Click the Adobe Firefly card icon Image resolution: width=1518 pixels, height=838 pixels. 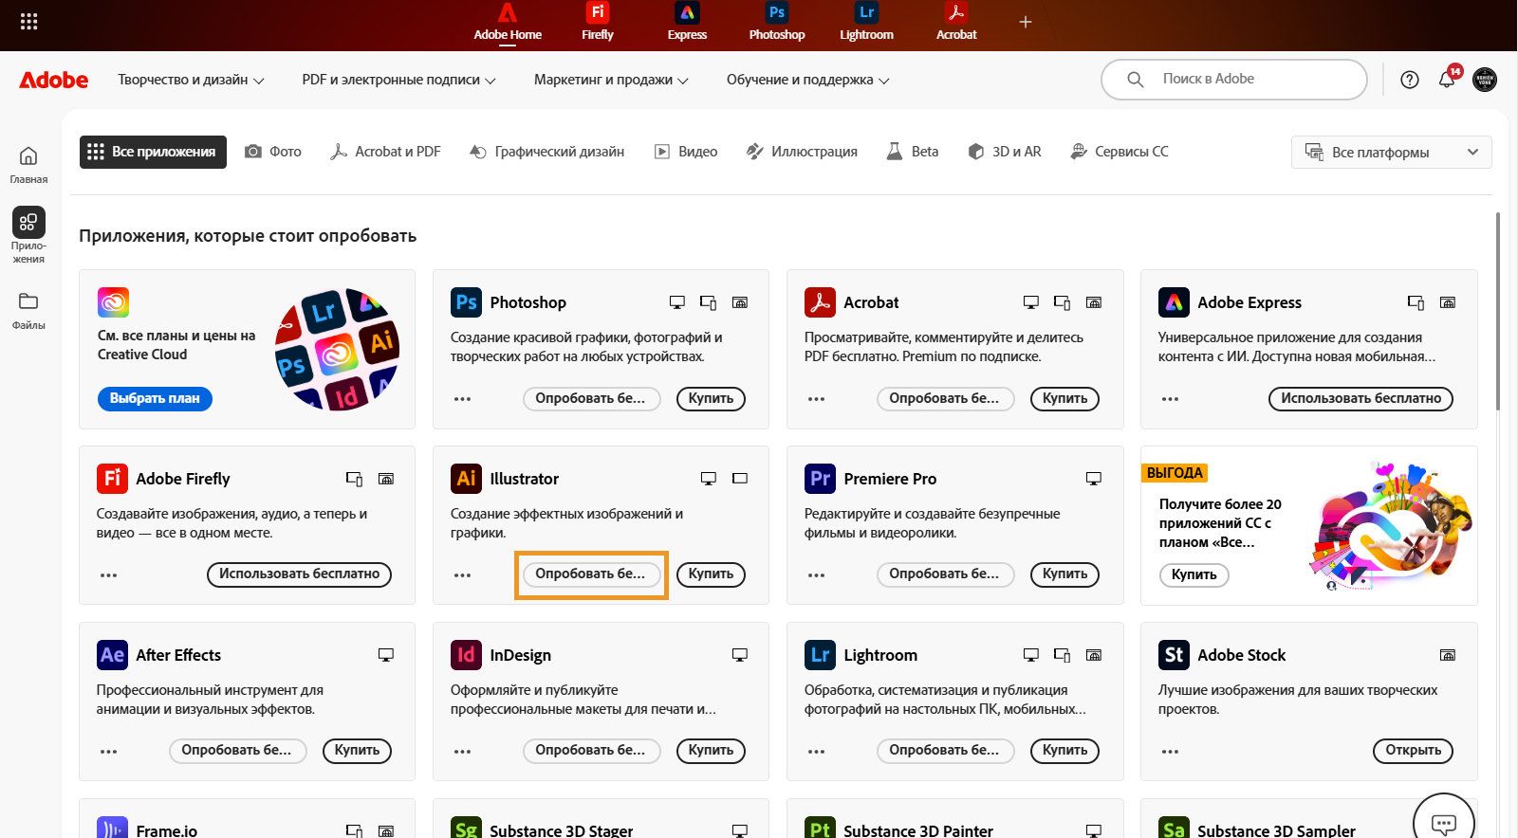point(112,479)
